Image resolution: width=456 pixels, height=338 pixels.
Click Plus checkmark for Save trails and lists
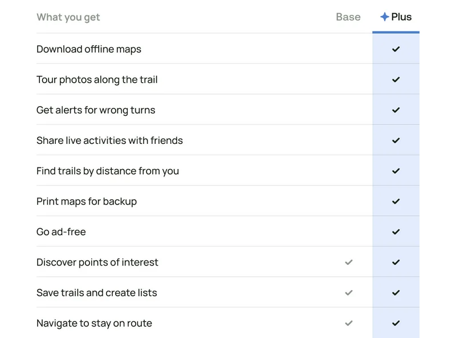[x=396, y=292]
